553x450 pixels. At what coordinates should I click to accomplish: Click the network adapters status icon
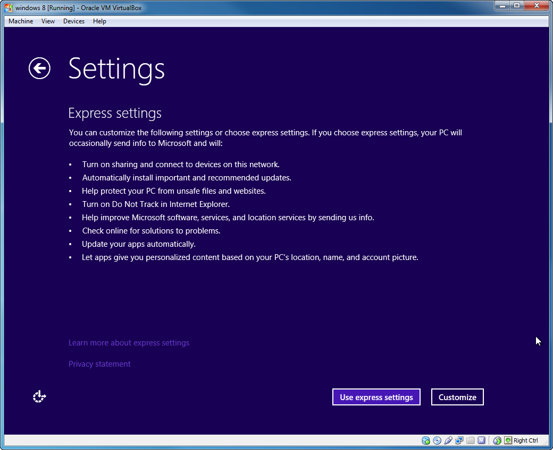(459, 440)
